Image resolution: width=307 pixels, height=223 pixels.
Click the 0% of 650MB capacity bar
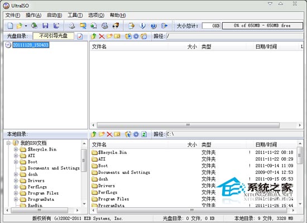tap(262, 26)
